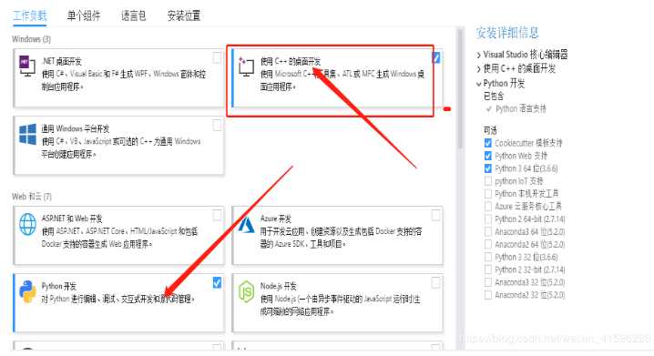Uncheck the 使用 C++ 的桌面开发 workload checkbox
654x356 pixels.
pos(436,57)
